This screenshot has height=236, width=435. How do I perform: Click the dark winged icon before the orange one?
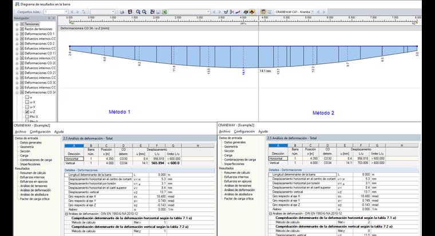(x=246, y=12)
